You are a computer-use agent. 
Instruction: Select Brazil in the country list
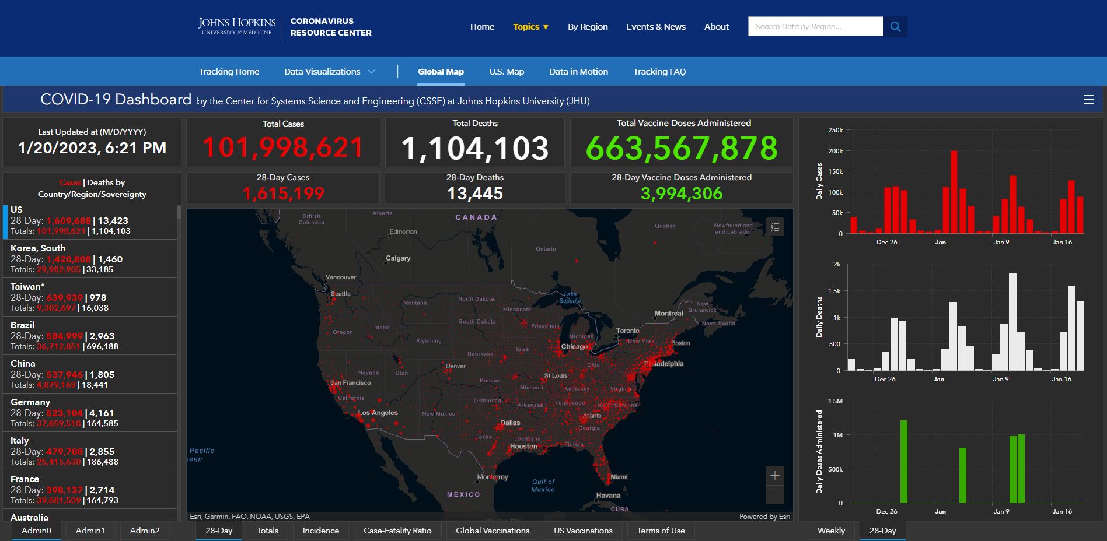pos(90,336)
